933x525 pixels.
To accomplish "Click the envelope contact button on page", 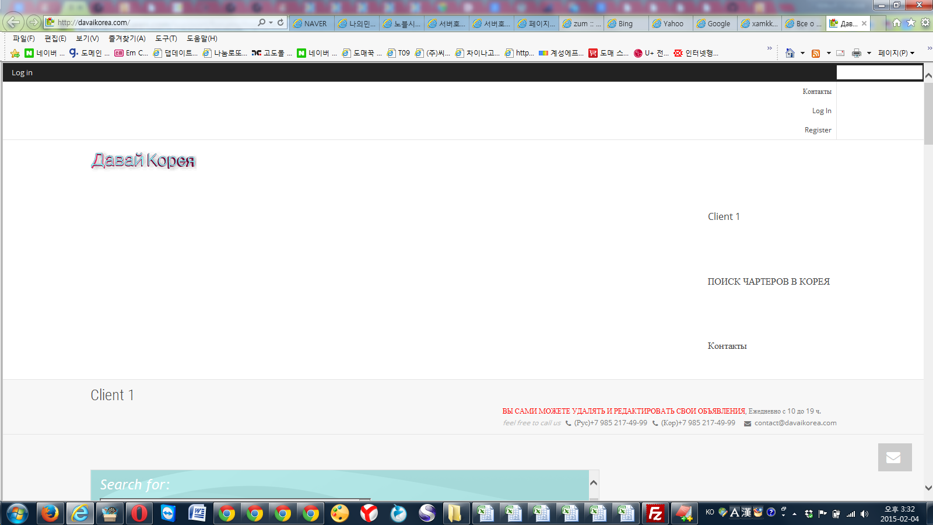I will click(895, 457).
